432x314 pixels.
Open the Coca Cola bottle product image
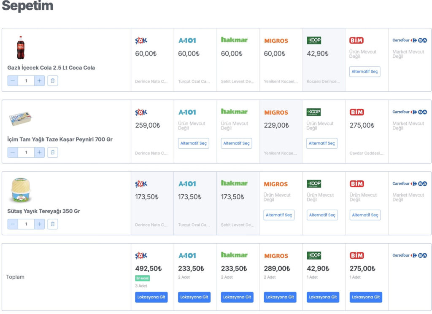coord(20,48)
